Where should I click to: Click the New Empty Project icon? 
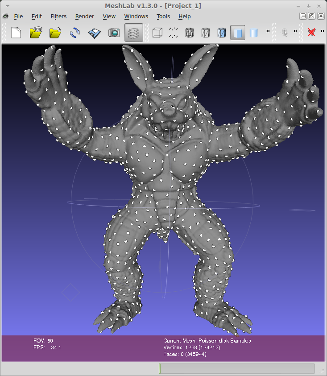(16, 33)
